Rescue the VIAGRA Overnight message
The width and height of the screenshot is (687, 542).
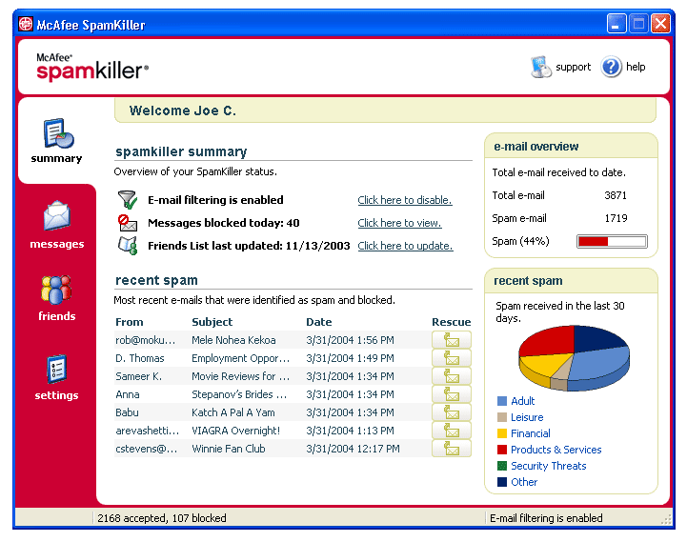pyautogui.click(x=452, y=431)
